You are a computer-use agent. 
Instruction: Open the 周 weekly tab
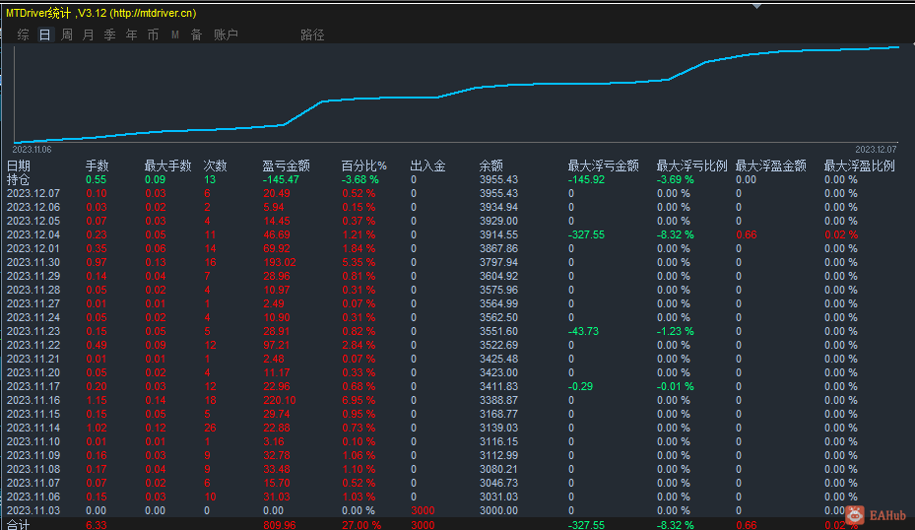click(x=67, y=35)
